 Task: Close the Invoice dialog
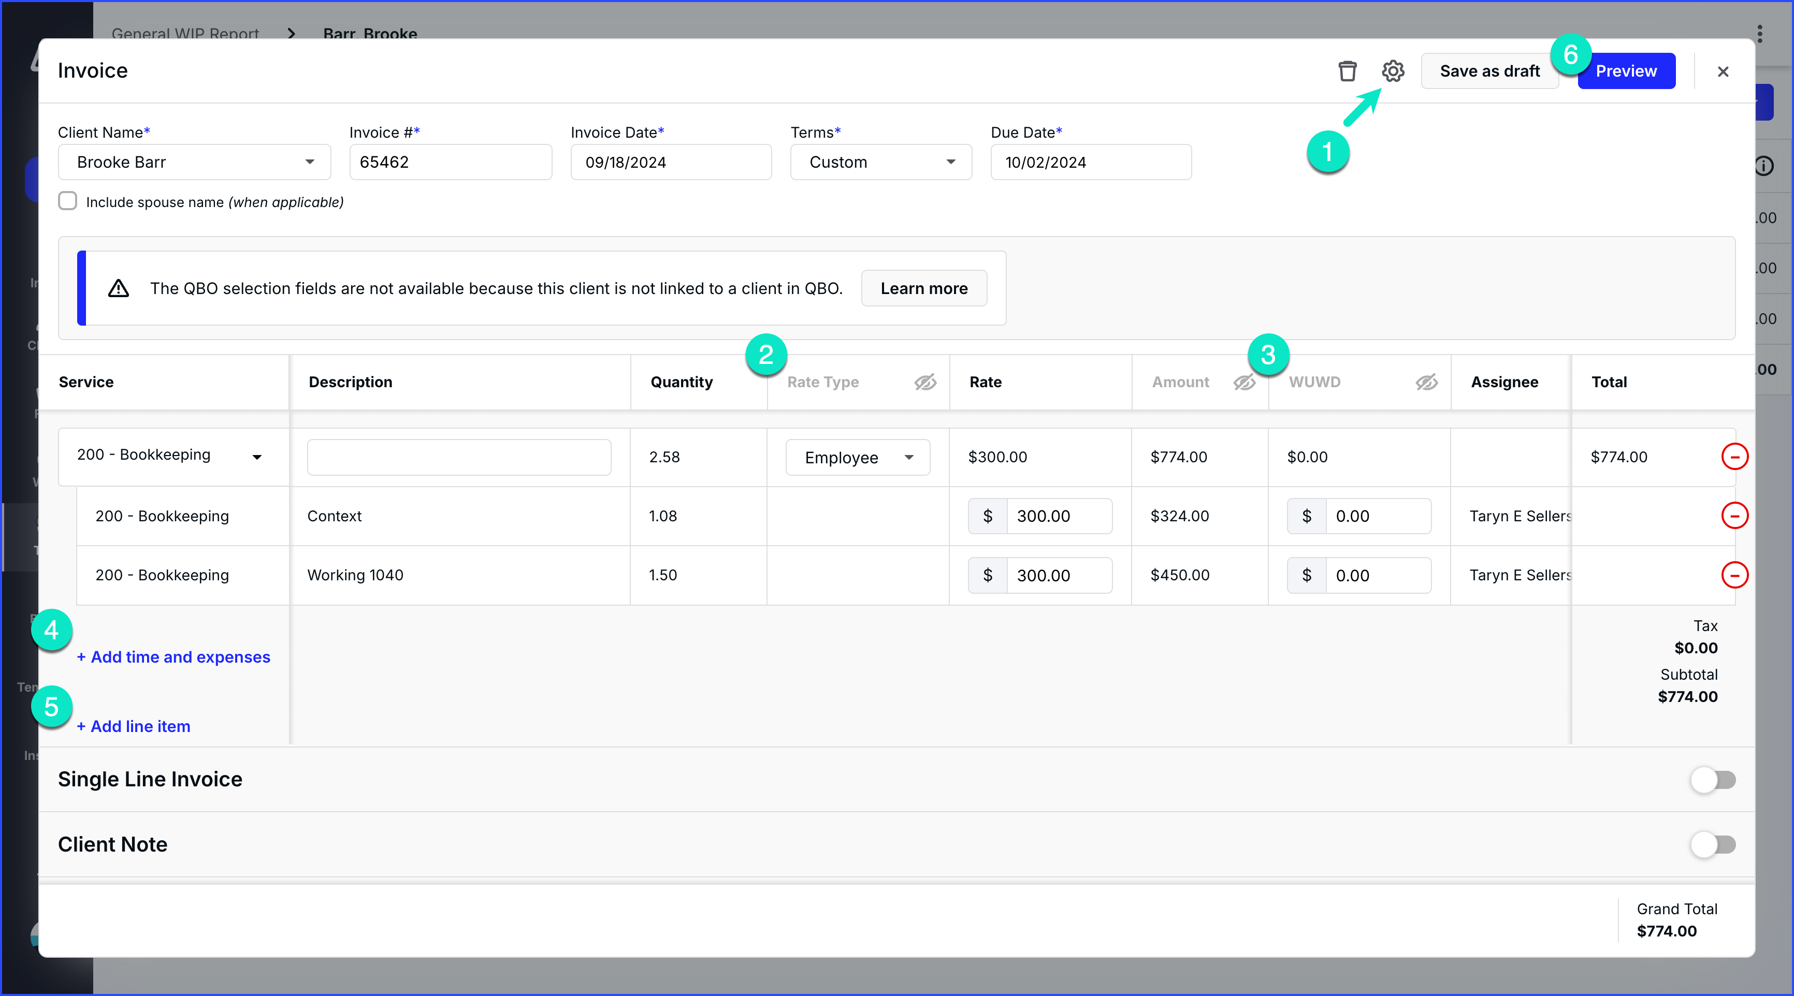(x=1723, y=71)
